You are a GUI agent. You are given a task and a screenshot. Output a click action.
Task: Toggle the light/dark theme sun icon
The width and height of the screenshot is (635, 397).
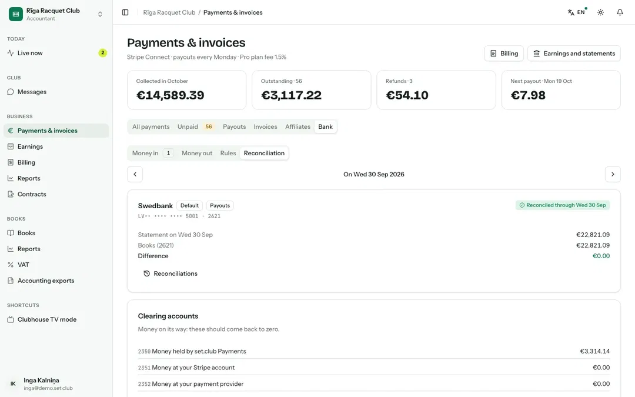coord(600,12)
